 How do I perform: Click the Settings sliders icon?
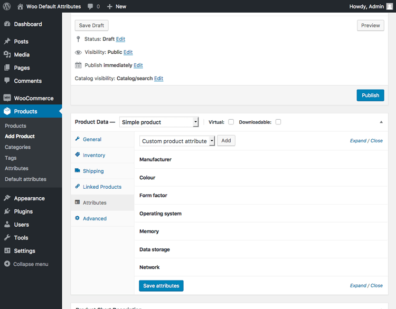(7, 250)
